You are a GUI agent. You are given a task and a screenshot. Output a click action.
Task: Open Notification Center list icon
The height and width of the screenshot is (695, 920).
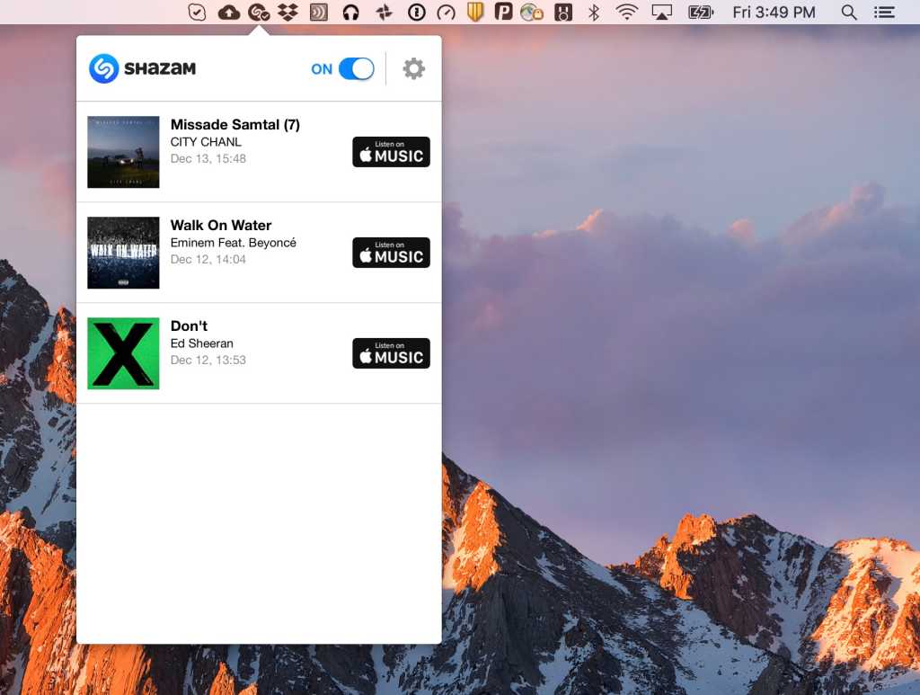[x=884, y=13]
